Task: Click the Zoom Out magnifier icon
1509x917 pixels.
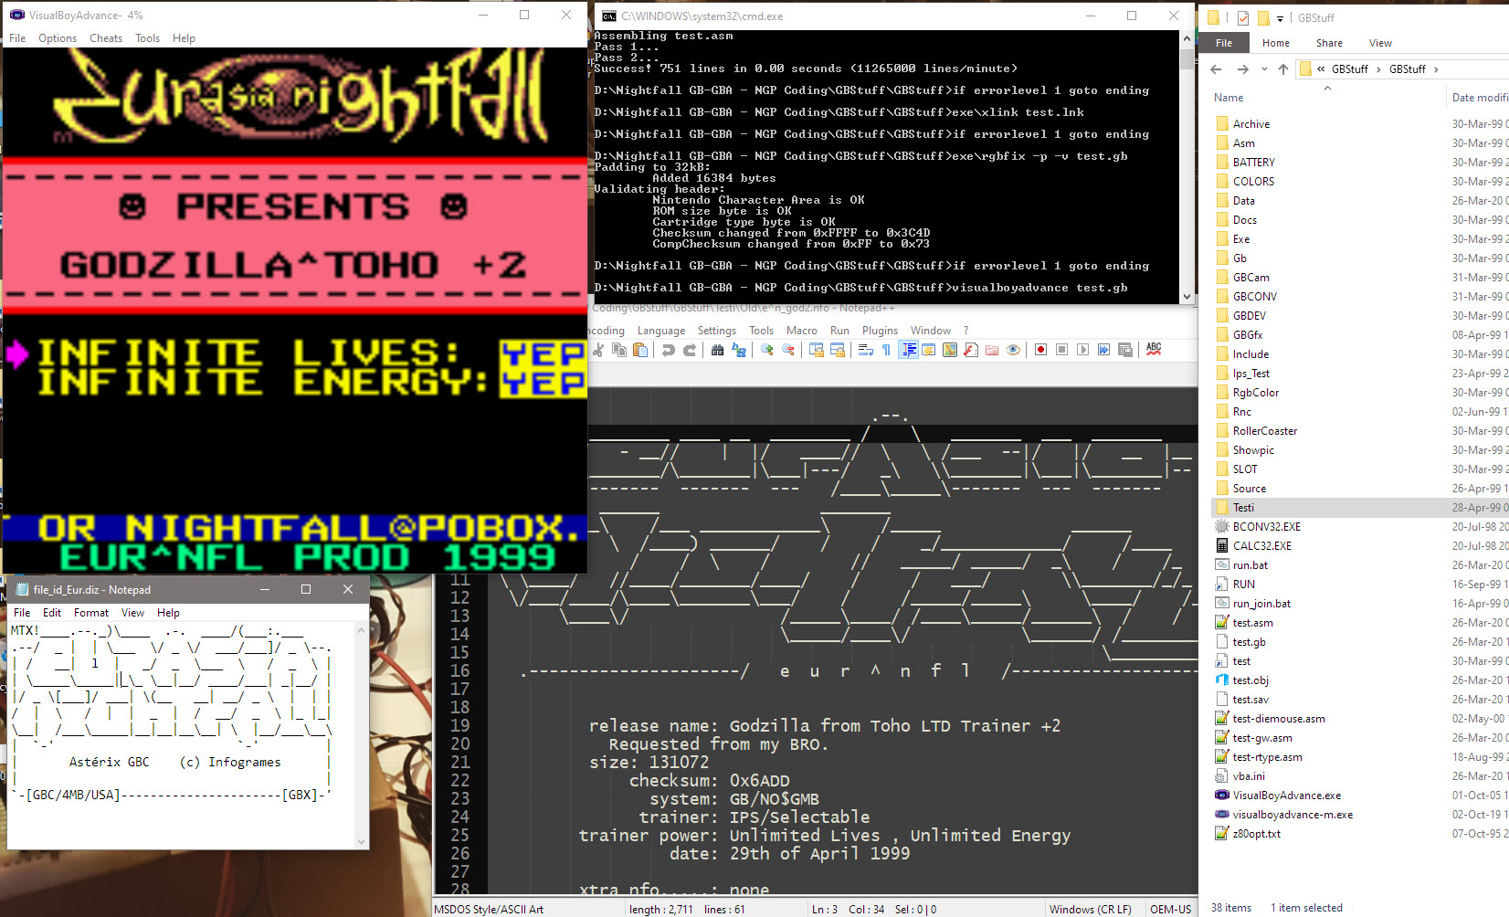Action: point(788,350)
